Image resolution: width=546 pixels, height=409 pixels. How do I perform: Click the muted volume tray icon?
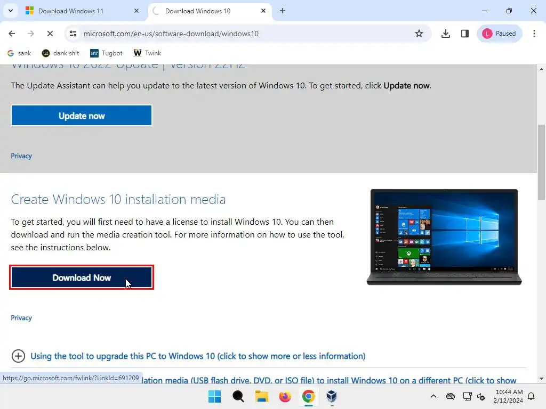click(x=481, y=396)
